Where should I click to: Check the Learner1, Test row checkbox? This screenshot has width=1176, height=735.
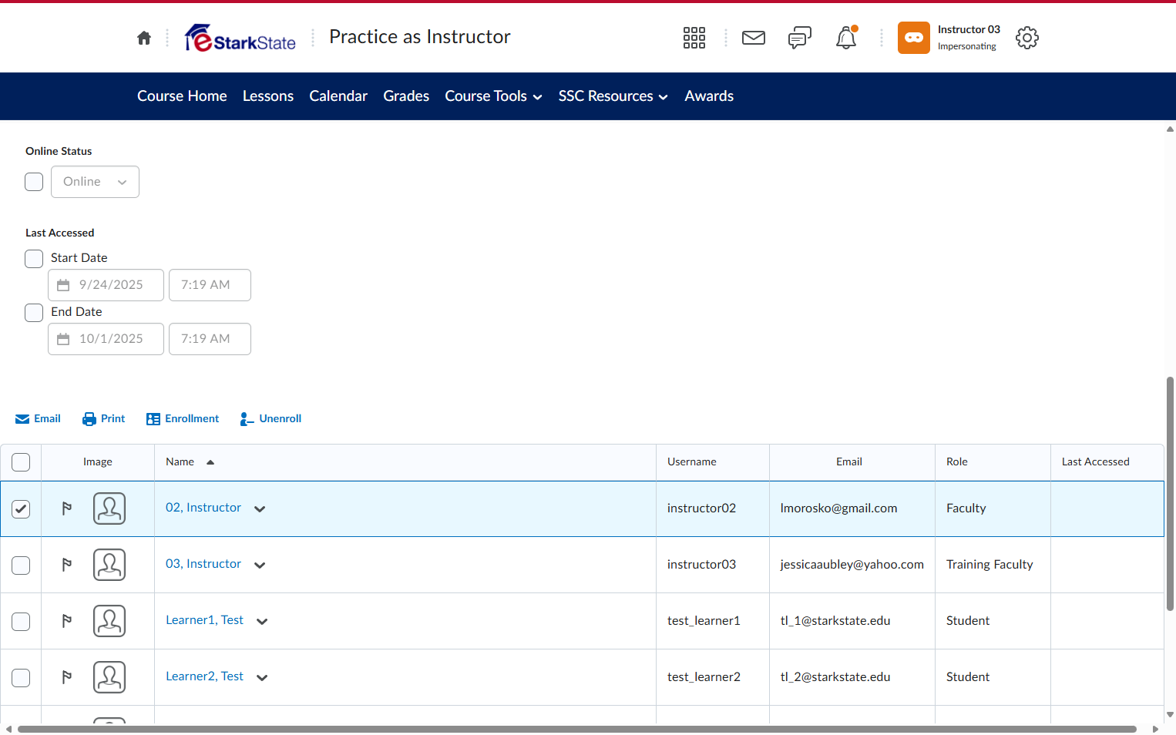click(21, 621)
